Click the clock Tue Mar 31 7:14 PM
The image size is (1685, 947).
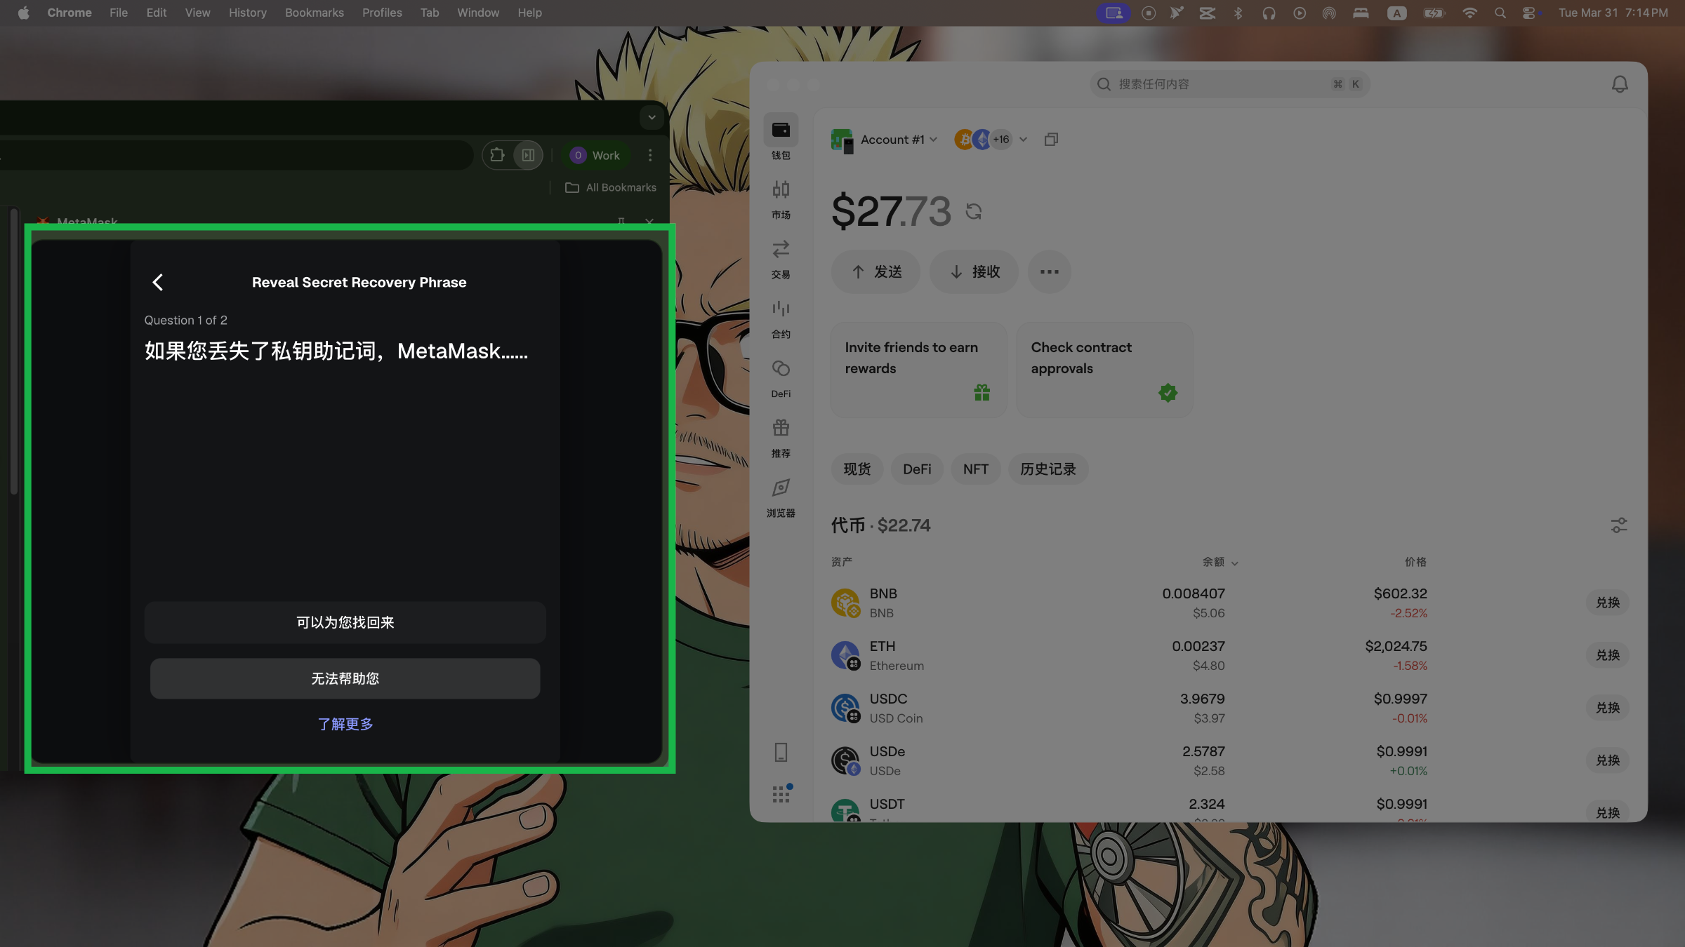tap(1613, 13)
